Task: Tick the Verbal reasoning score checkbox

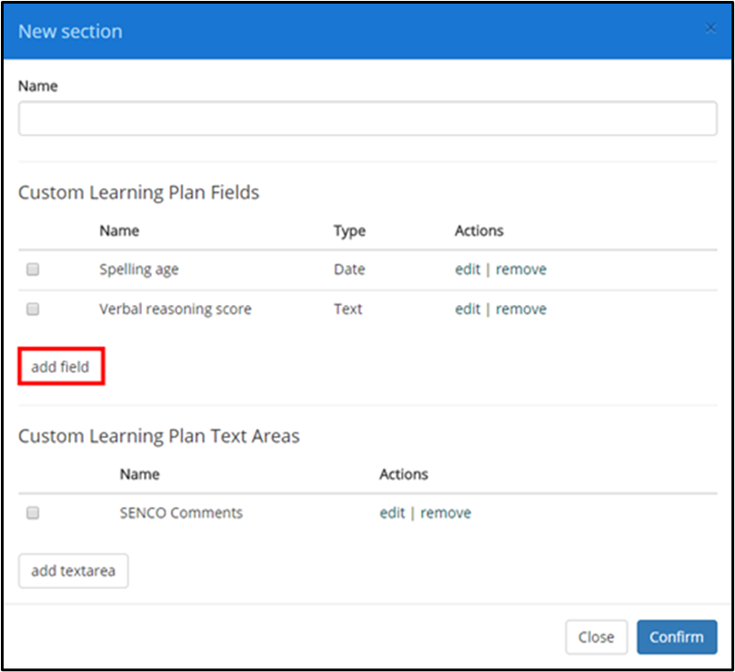Action: click(33, 310)
